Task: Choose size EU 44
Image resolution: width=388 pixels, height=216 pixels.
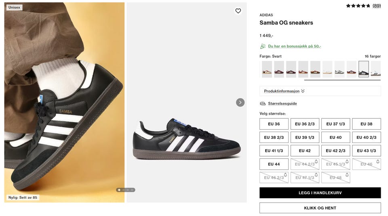Action: point(274,164)
